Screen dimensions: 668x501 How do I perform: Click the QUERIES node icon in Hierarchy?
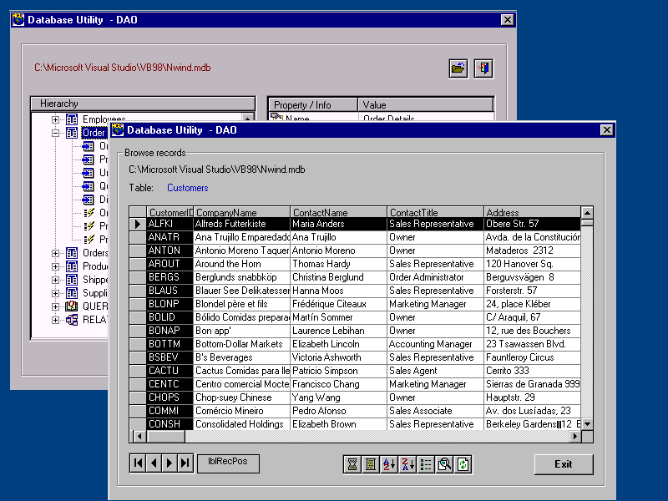tap(72, 306)
